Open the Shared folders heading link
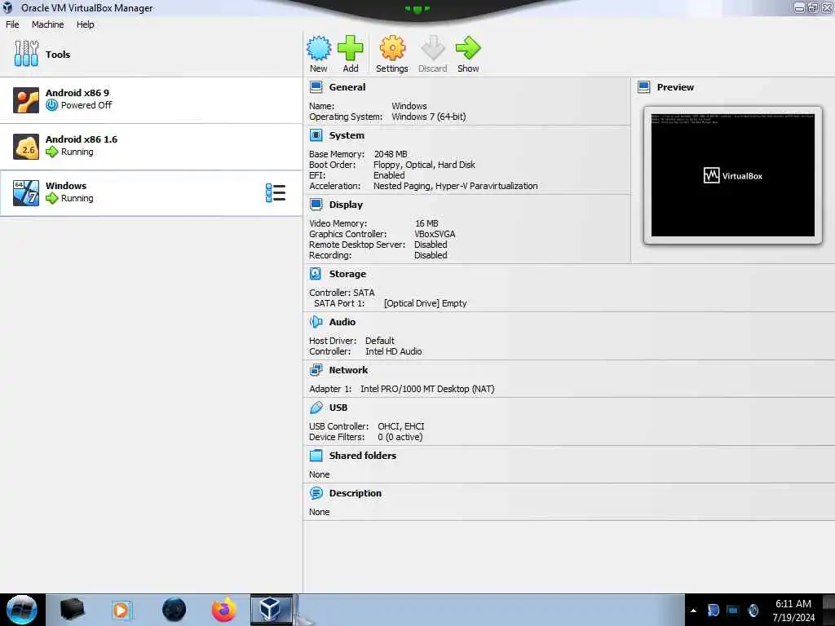The width and height of the screenshot is (835, 626). [363, 455]
